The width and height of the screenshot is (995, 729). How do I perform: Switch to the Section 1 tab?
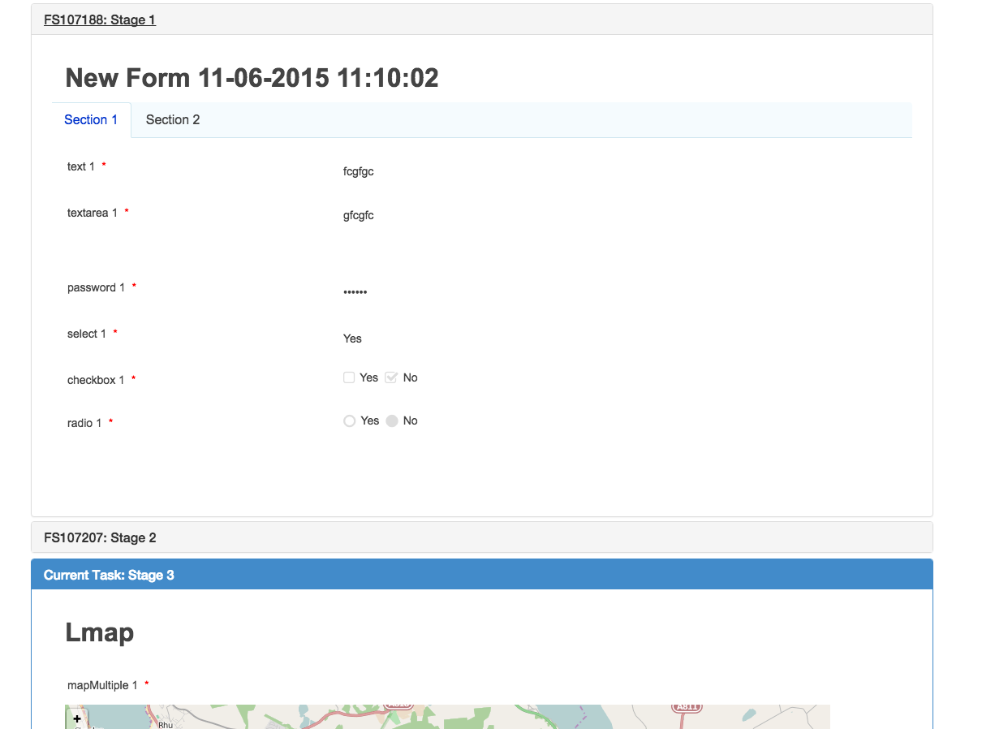coord(91,119)
